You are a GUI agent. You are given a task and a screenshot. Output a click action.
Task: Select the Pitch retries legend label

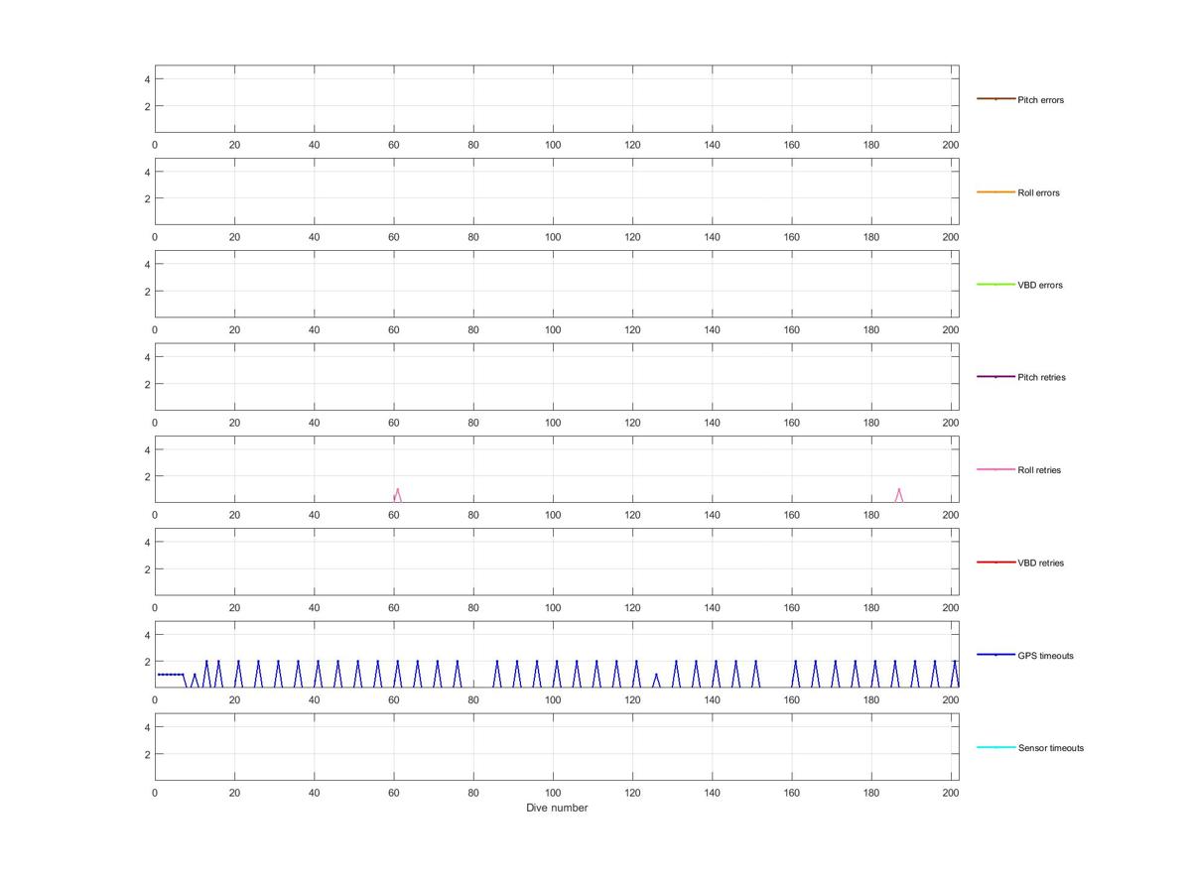(1041, 377)
